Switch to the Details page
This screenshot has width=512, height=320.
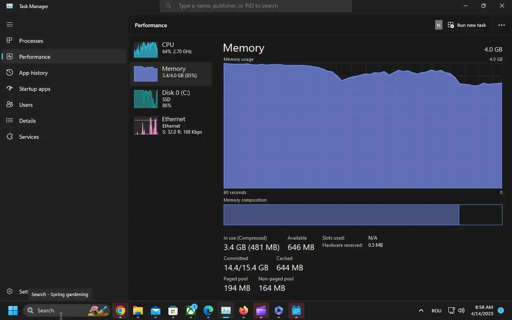click(64, 120)
